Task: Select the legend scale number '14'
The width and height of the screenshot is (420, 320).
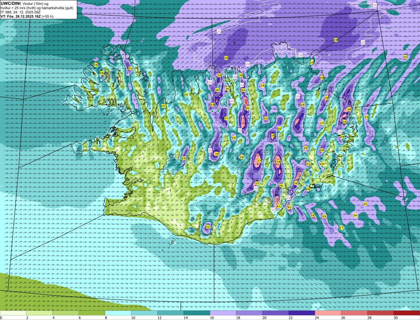Action: (x=186, y=318)
